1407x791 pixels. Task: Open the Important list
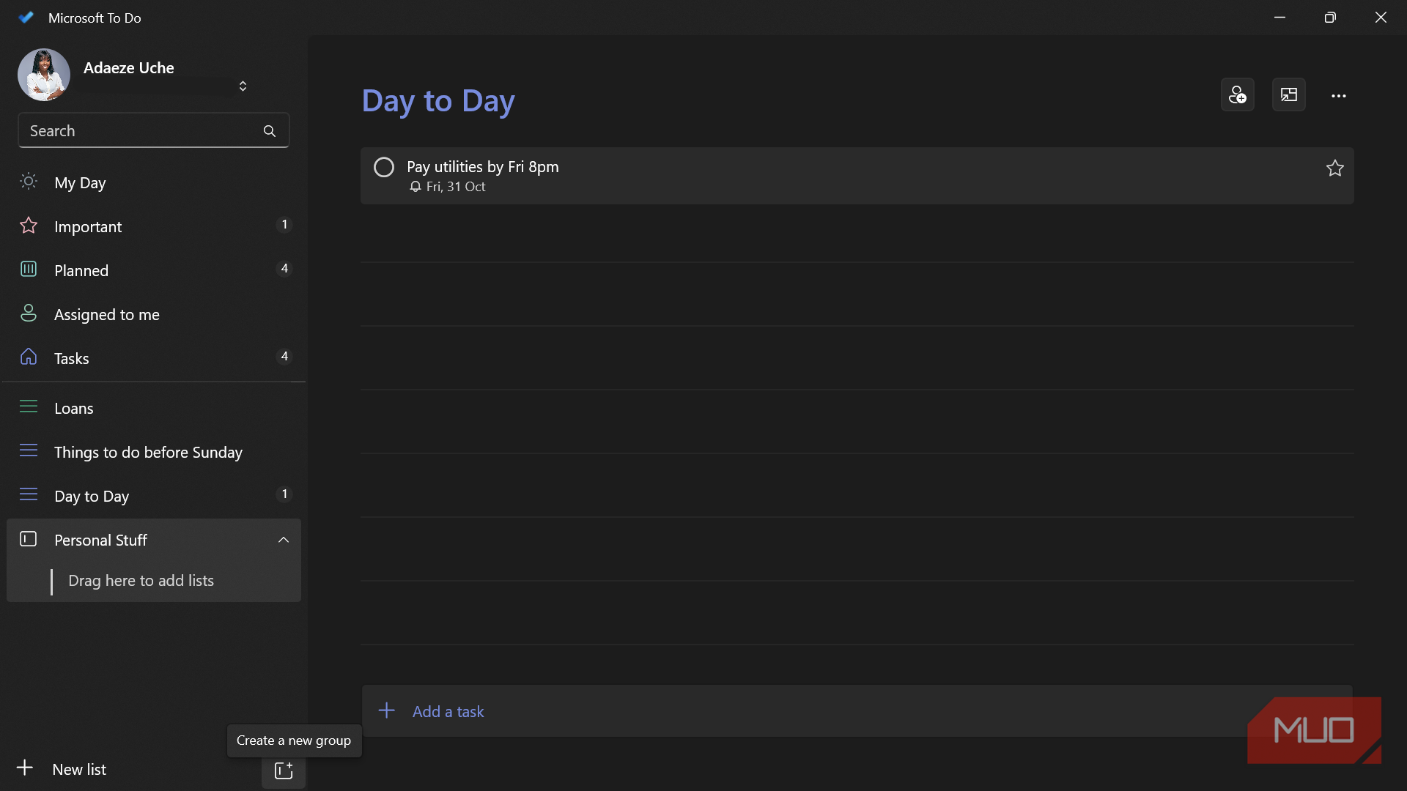click(154, 226)
